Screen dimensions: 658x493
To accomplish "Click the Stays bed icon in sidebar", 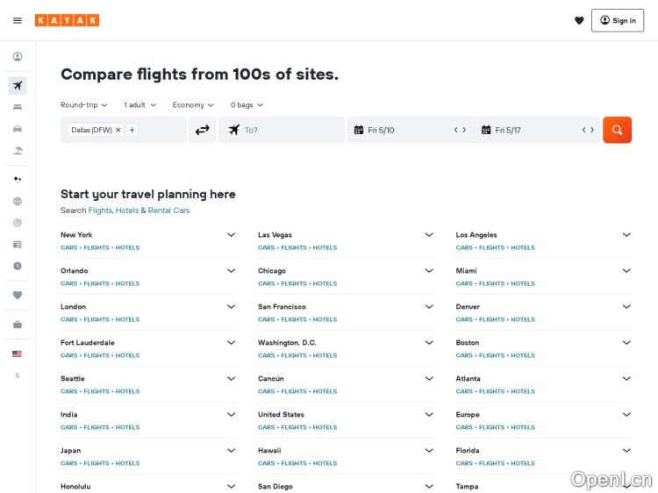I will coord(17,107).
